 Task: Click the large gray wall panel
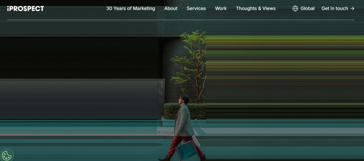tap(82, 99)
